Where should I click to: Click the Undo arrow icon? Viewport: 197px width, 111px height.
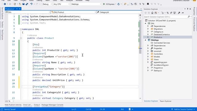pyautogui.click(x=31, y=4)
